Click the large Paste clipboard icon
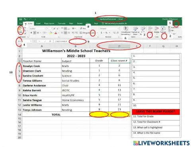191x147 pixels. (20, 29)
